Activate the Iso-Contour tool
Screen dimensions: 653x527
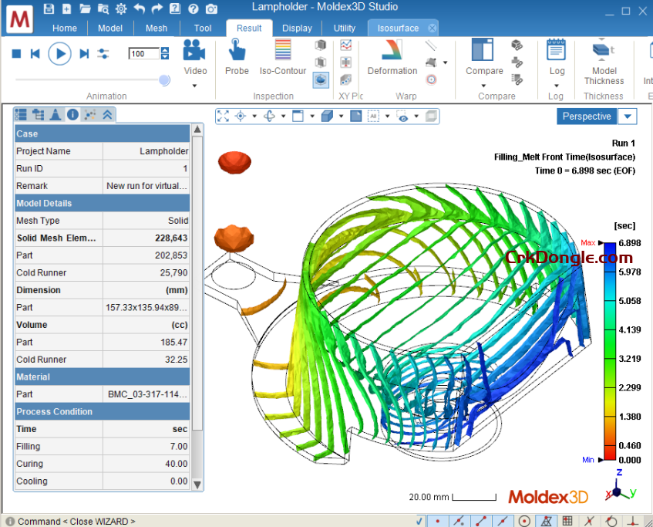(x=283, y=54)
